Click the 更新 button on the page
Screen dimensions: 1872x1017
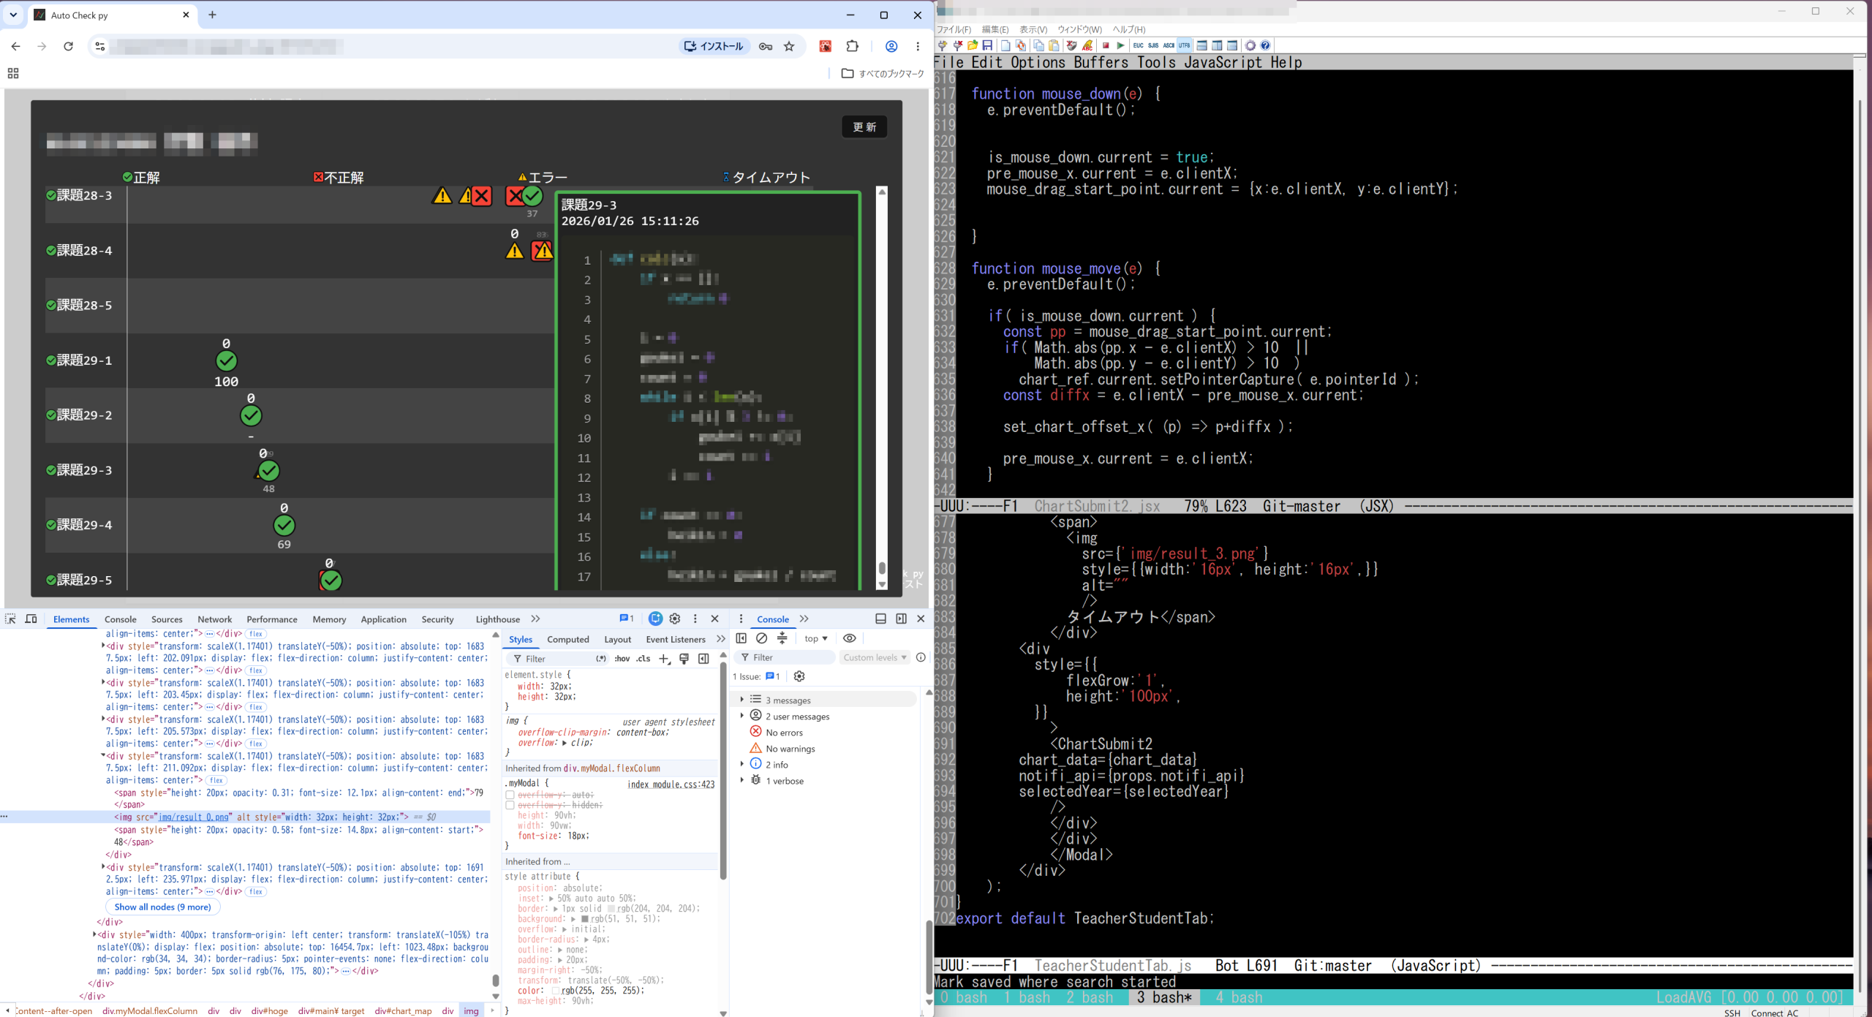pyautogui.click(x=864, y=127)
